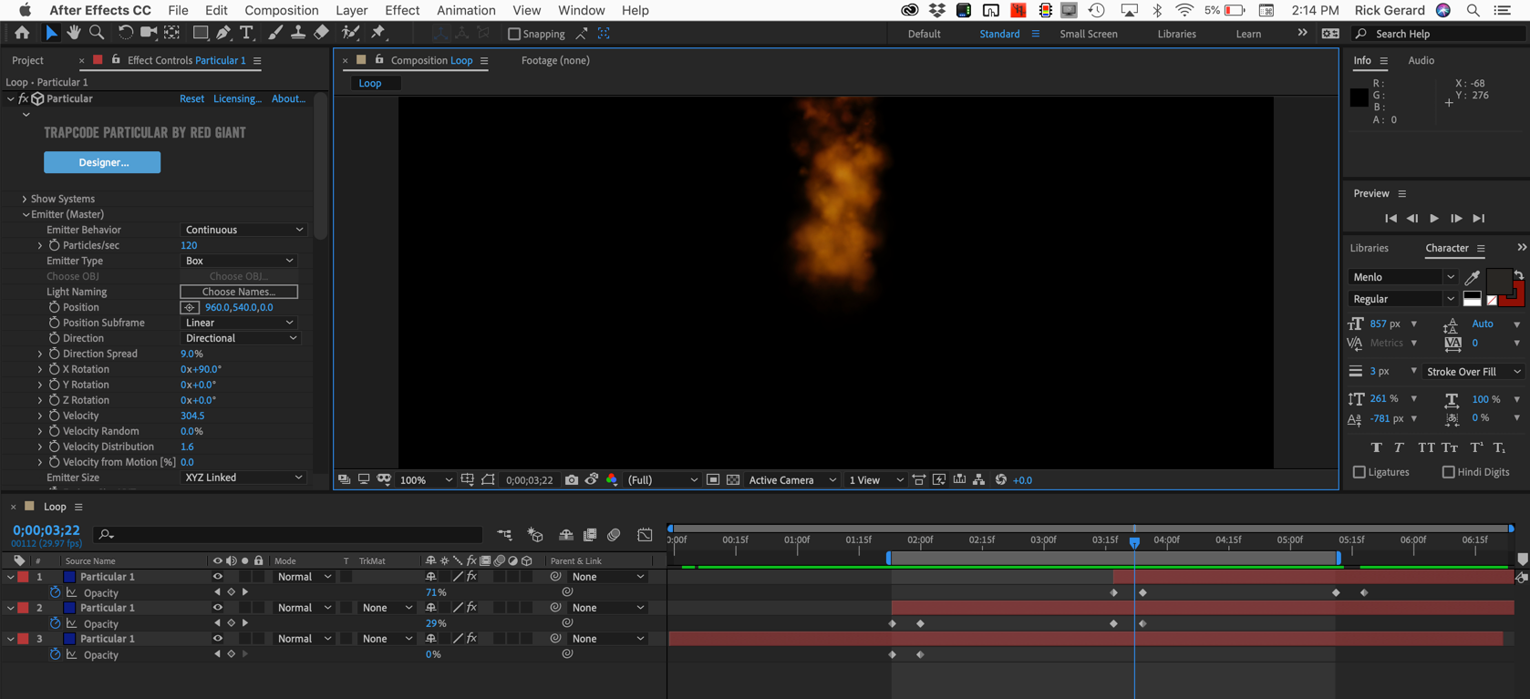
Task: Select the Puppet Pin tool
Action: coord(378,33)
